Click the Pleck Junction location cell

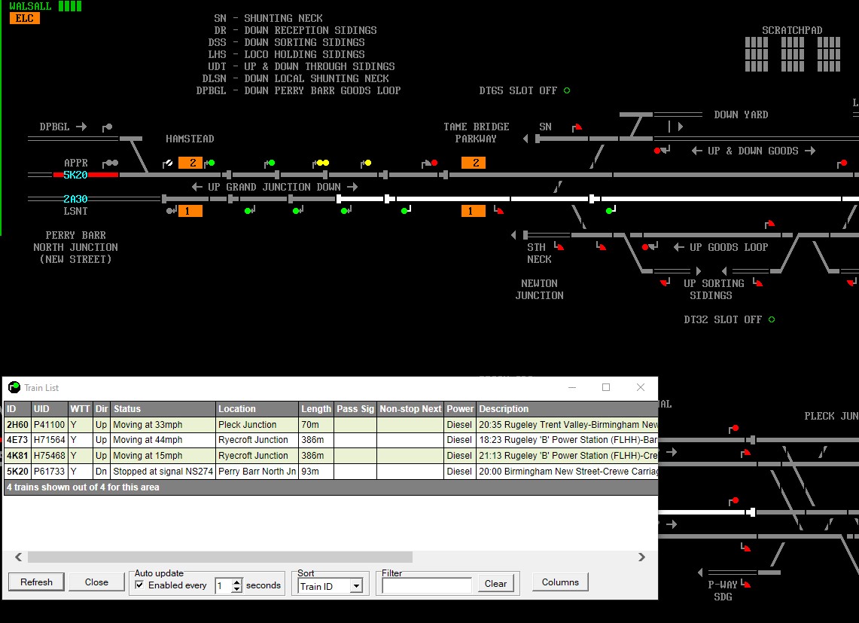257,424
